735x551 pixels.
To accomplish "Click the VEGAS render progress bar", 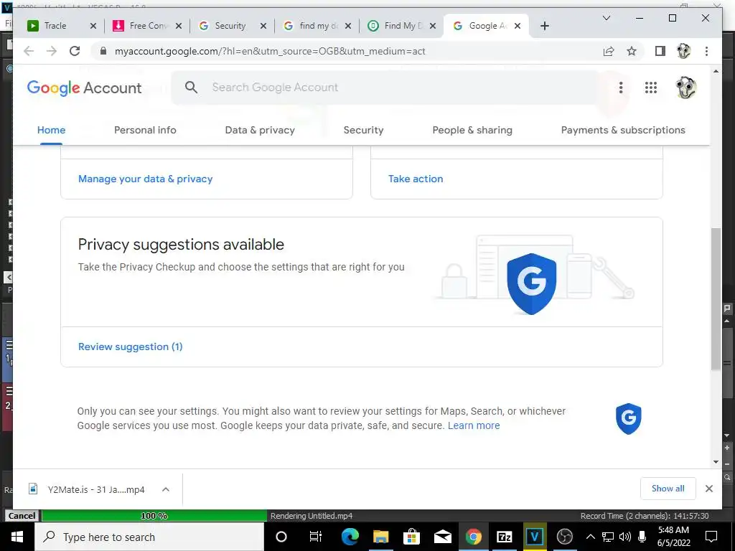I will (x=154, y=515).
